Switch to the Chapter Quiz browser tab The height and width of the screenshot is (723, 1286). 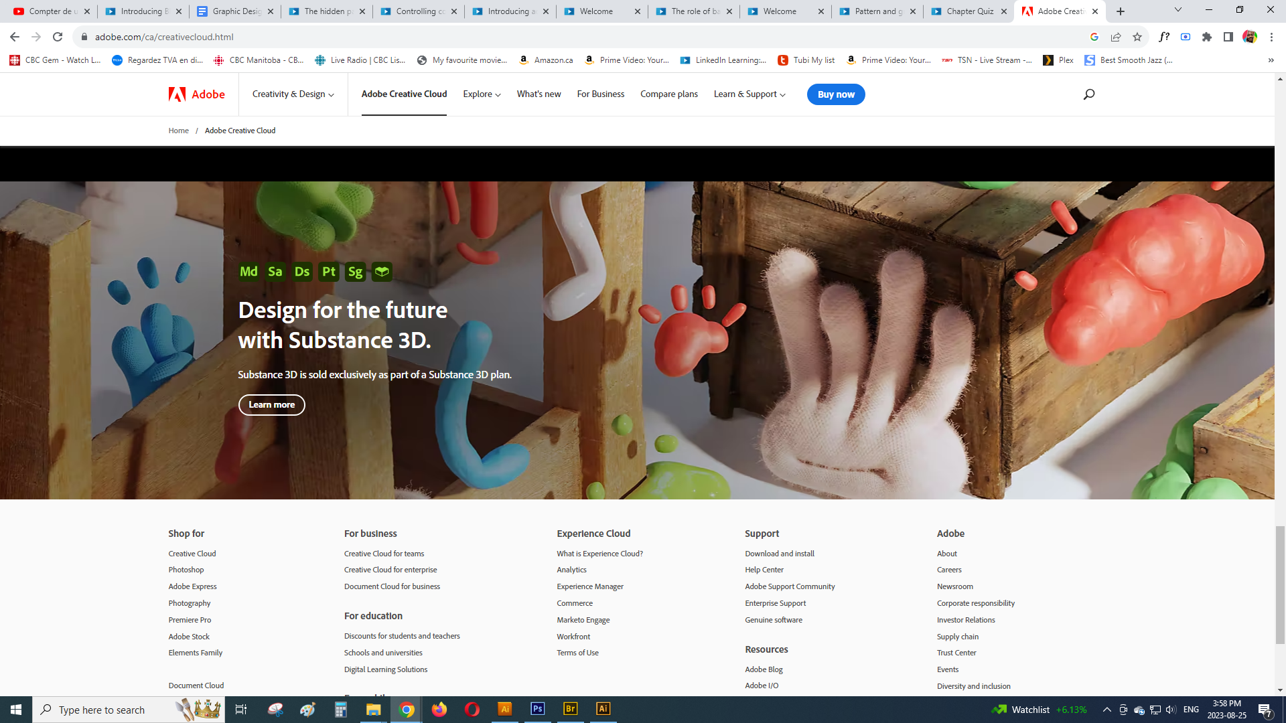point(969,11)
